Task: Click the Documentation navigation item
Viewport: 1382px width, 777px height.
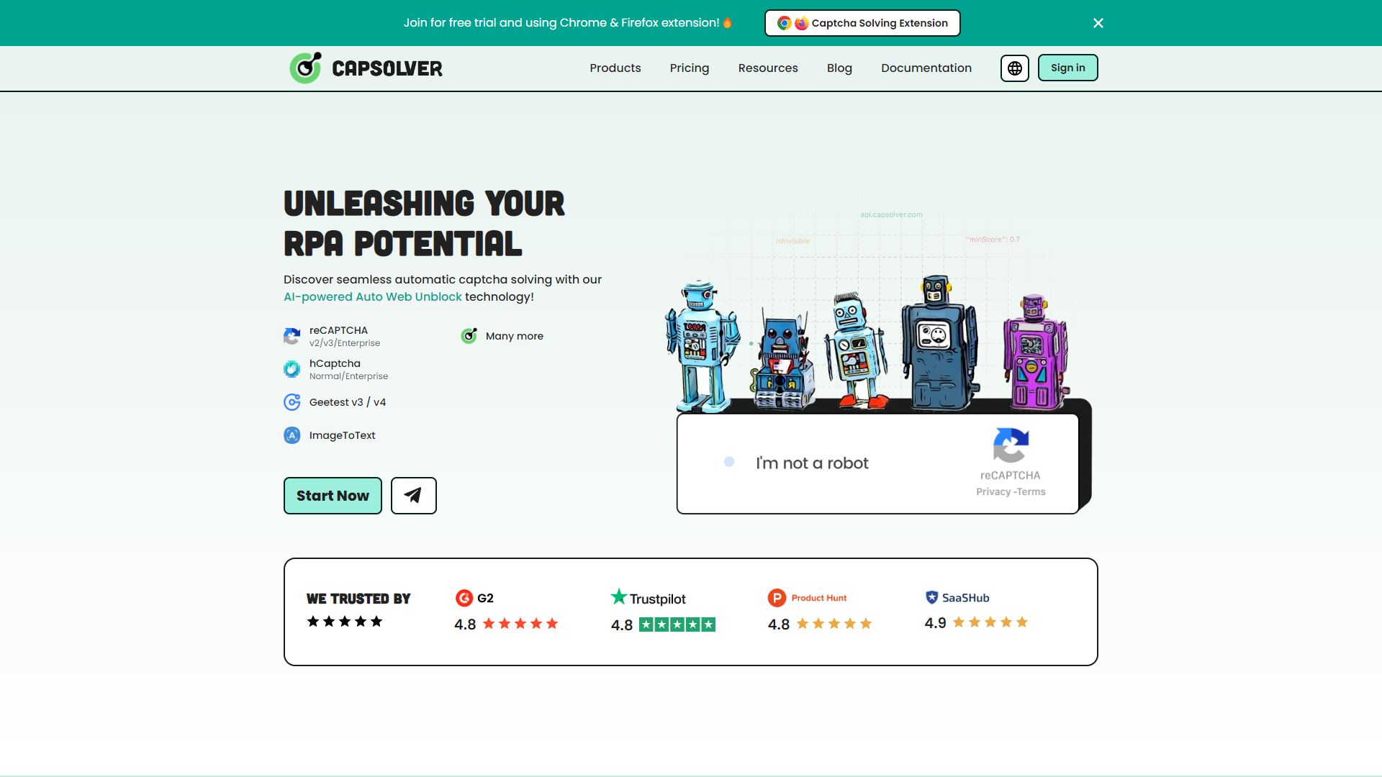Action: pyautogui.click(x=926, y=68)
